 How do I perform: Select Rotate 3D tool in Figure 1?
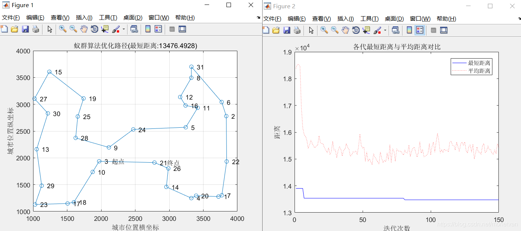[x=94, y=29]
